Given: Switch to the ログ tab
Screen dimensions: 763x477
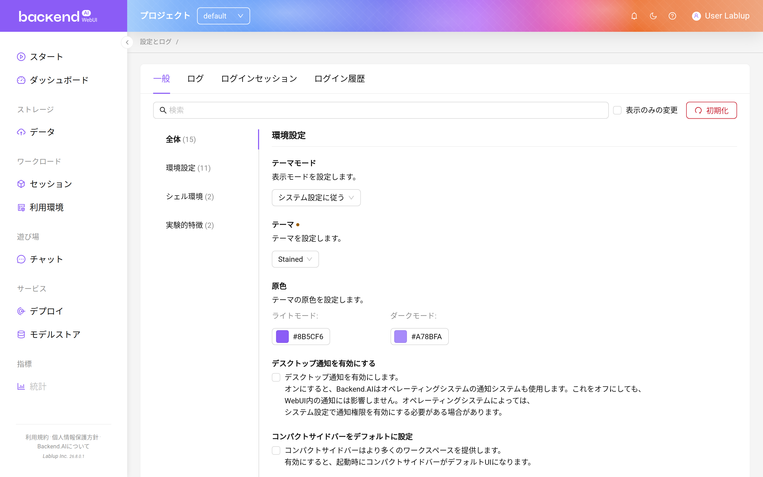Looking at the screenshot, I should (196, 78).
